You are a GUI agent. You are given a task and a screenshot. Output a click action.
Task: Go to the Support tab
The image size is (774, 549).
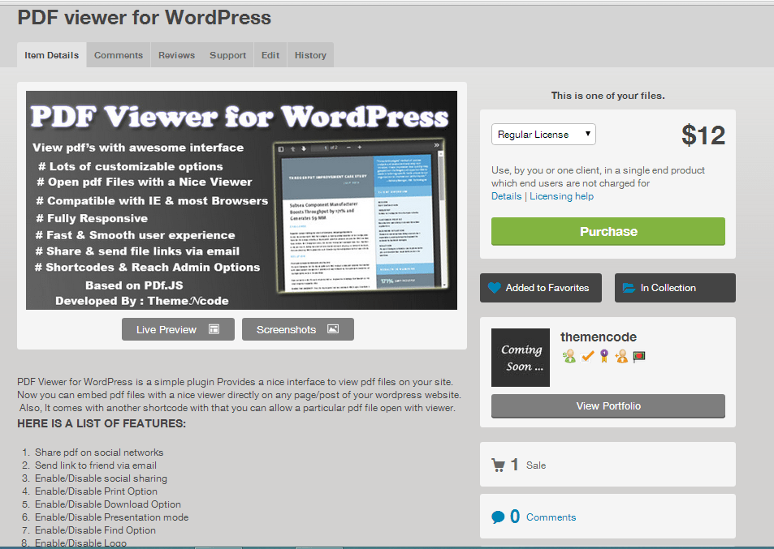227,54
